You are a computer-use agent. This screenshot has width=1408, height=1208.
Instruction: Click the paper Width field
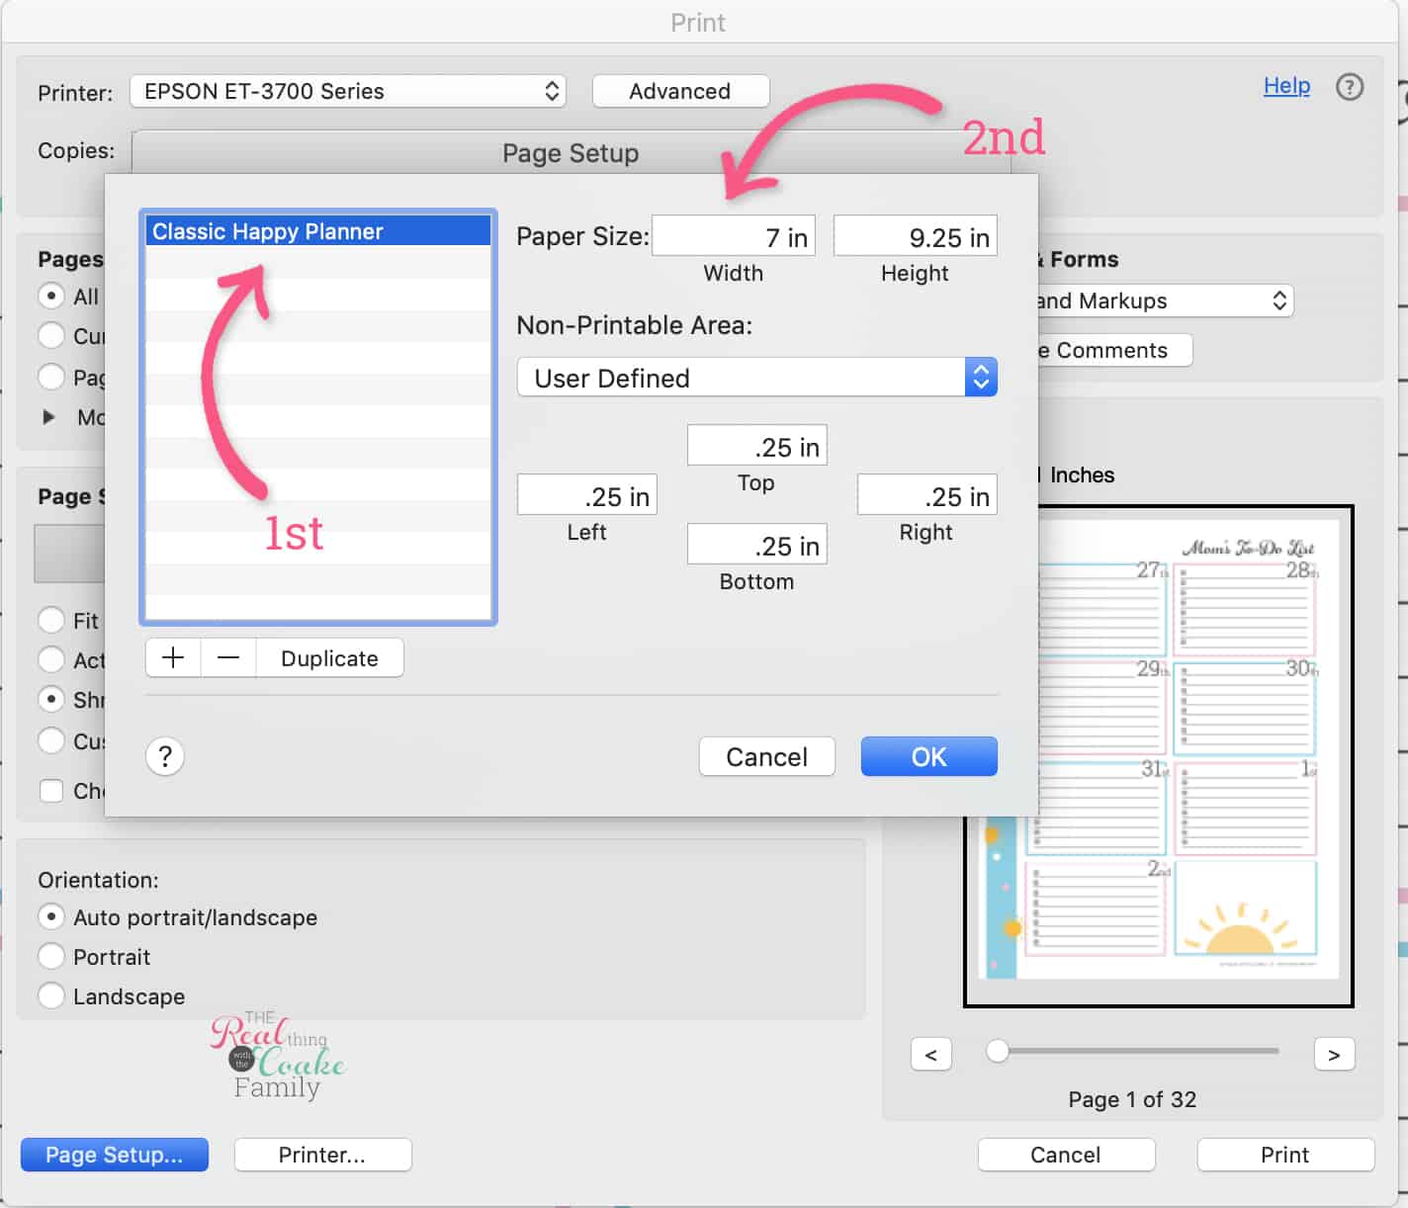[x=734, y=237]
